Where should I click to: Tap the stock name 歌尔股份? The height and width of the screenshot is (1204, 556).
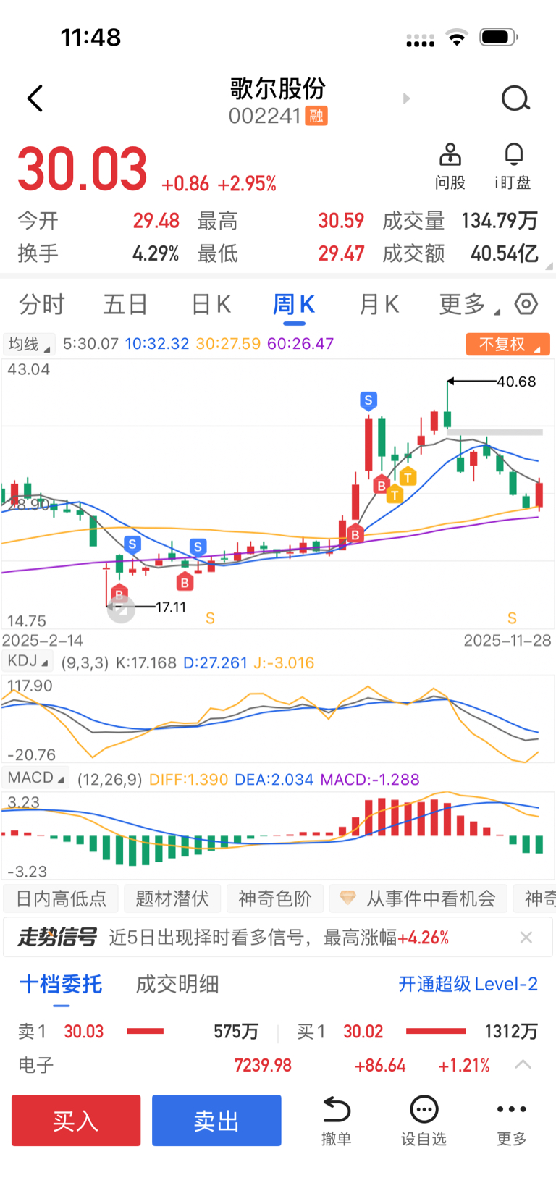(278, 89)
